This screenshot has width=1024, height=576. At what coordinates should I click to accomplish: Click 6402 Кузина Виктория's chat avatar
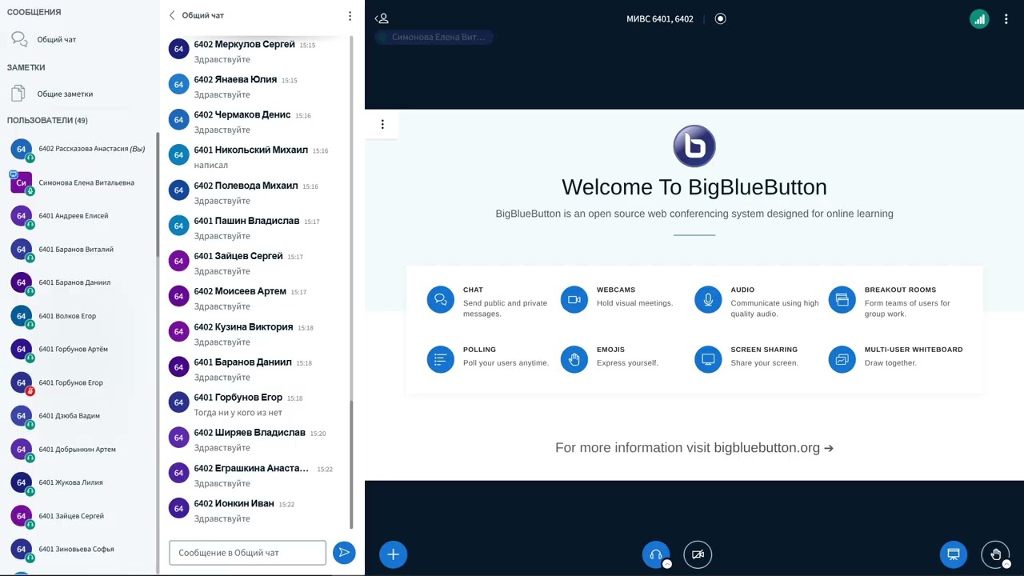(178, 331)
